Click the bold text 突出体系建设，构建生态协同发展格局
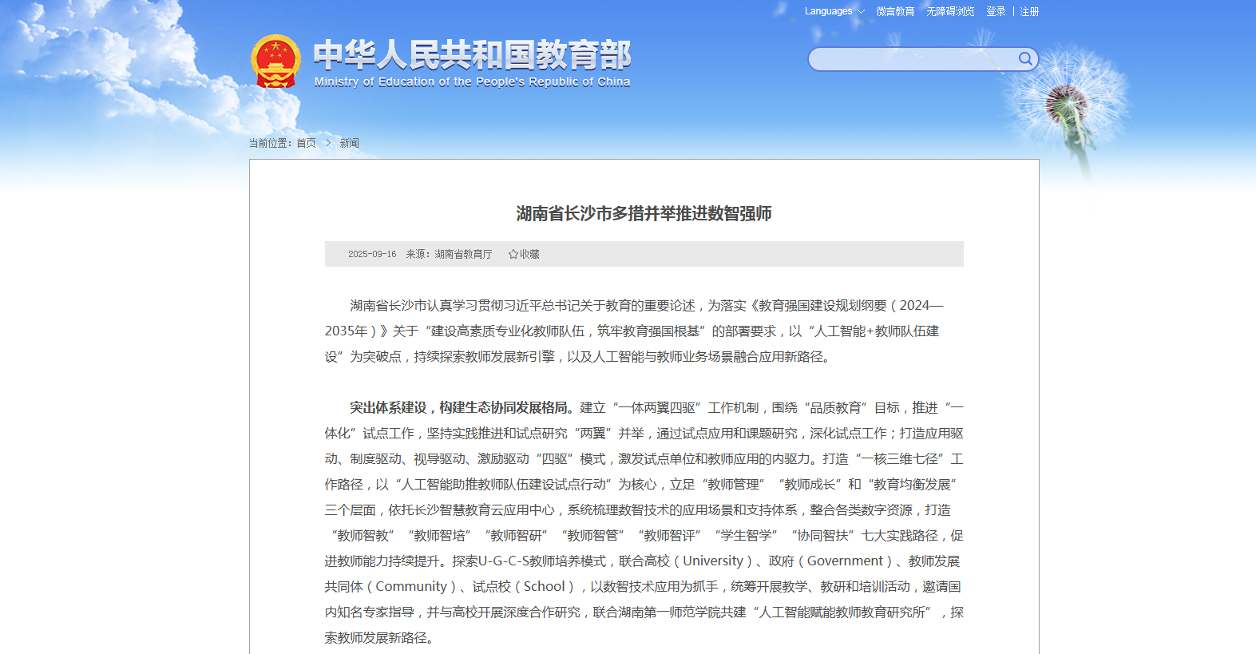1256x654 pixels. pyautogui.click(x=462, y=407)
